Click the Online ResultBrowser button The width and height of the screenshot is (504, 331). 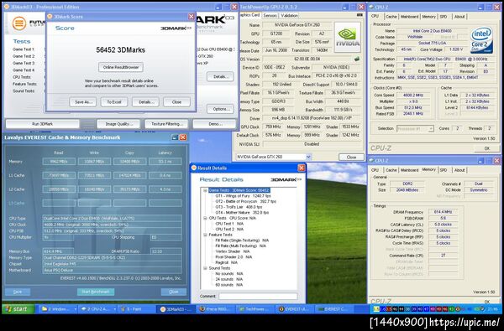pyautogui.click(x=121, y=67)
